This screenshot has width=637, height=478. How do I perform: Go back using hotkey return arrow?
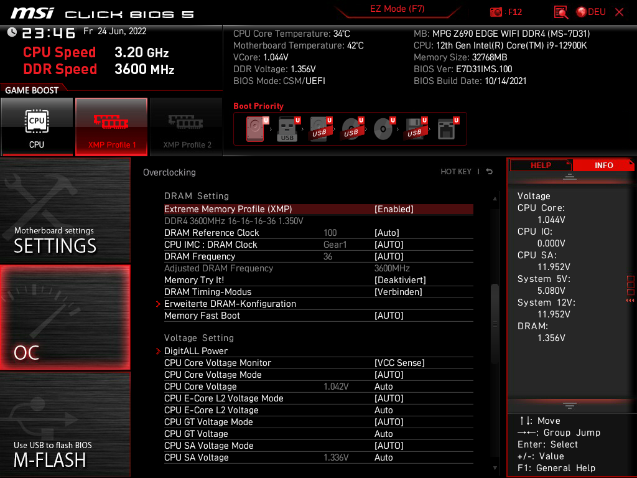490,172
